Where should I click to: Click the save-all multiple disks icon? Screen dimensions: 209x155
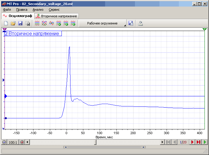click(x=27, y=23)
